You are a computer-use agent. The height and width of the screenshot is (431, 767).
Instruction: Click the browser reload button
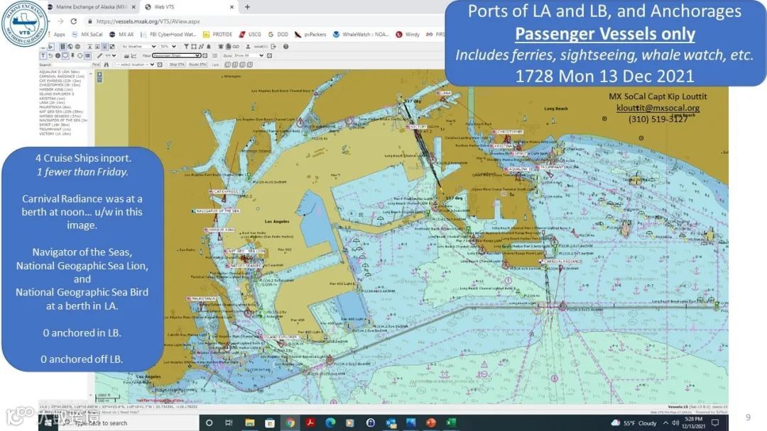tap(74, 21)
